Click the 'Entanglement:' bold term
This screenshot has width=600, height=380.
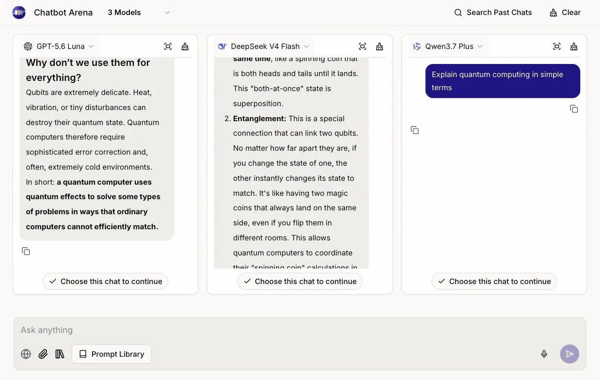[260, 118]
